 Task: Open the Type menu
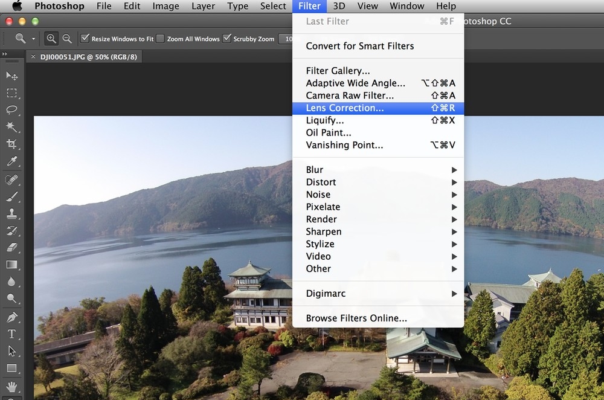pos(237,6)
